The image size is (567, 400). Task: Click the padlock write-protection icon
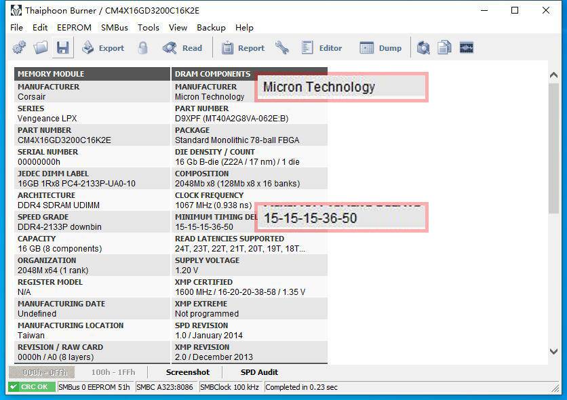click(143, 47)
